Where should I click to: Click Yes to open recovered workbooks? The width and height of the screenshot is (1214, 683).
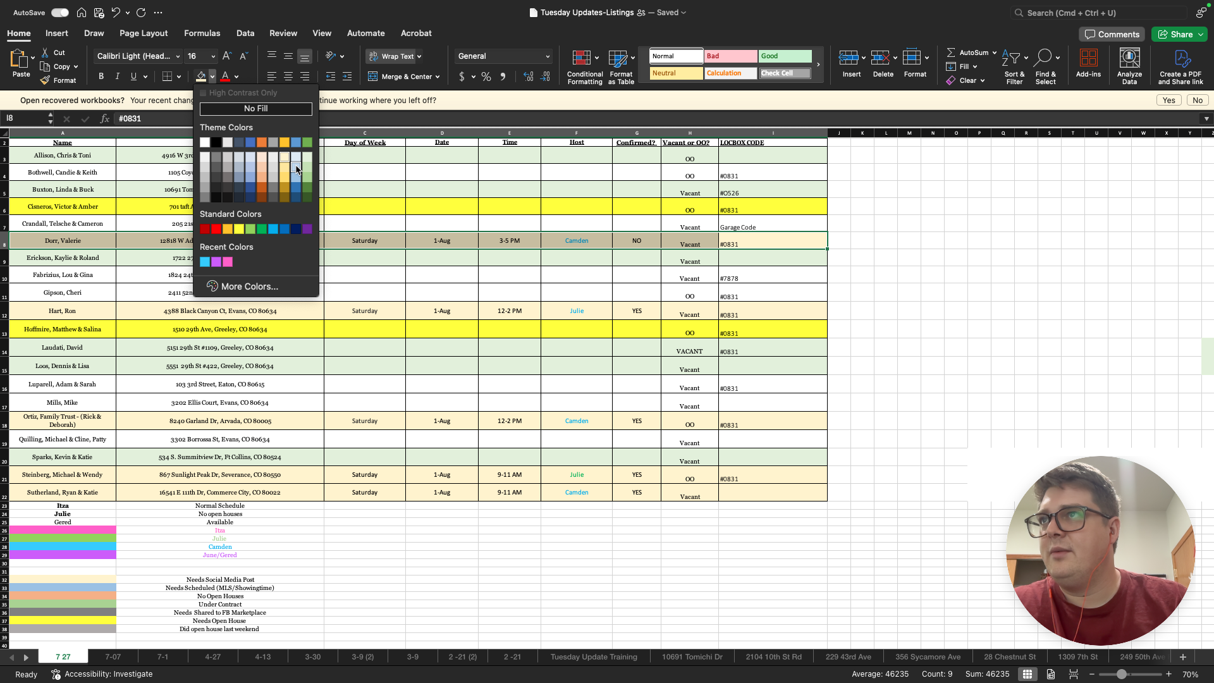click(x=1168, y=101)
